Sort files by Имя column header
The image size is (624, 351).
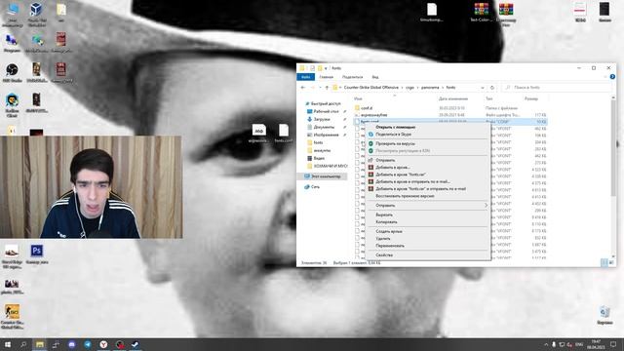pos(358,98)
